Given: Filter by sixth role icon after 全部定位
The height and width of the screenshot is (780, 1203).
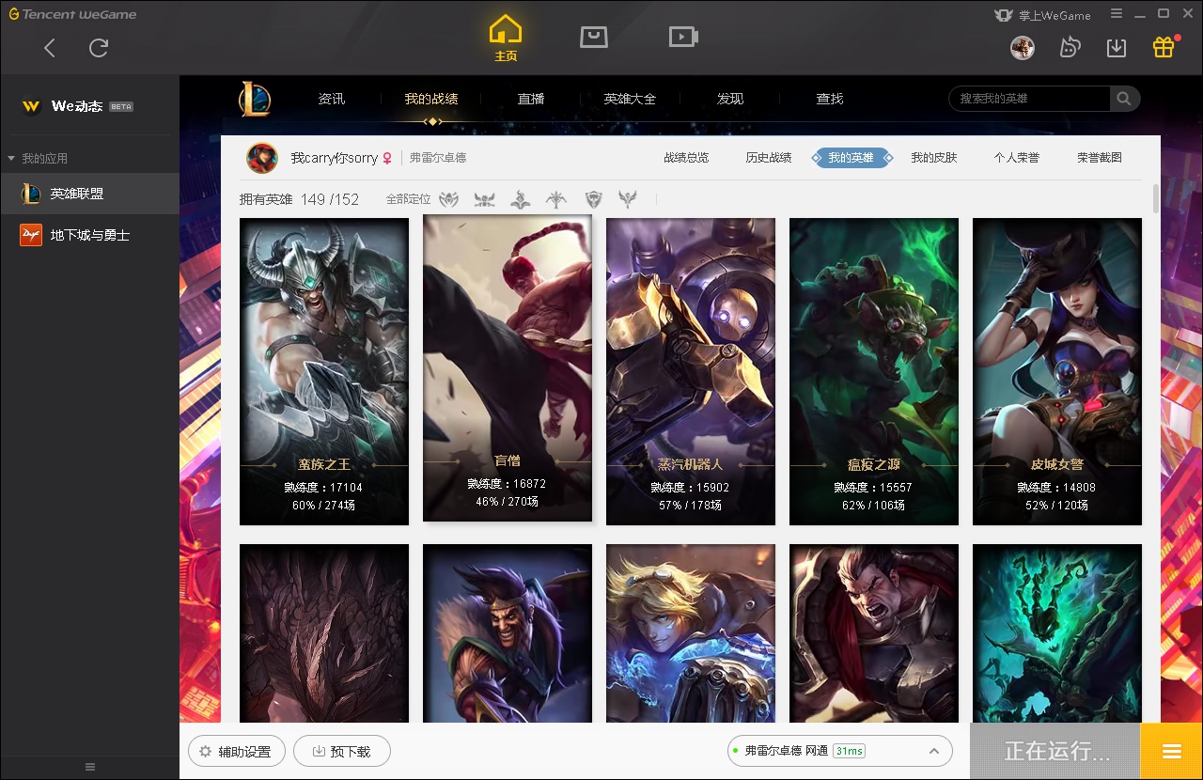Looking at the screenshot, I should pos(628,199).
